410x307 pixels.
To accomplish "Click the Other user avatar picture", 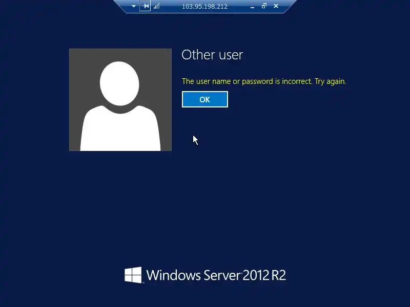I will click(120, 100).
